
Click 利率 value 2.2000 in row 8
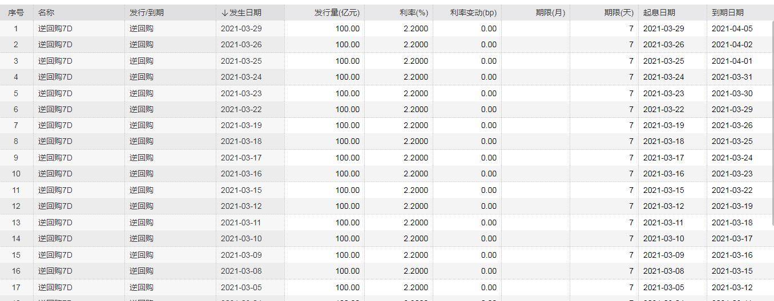(416, 141)
